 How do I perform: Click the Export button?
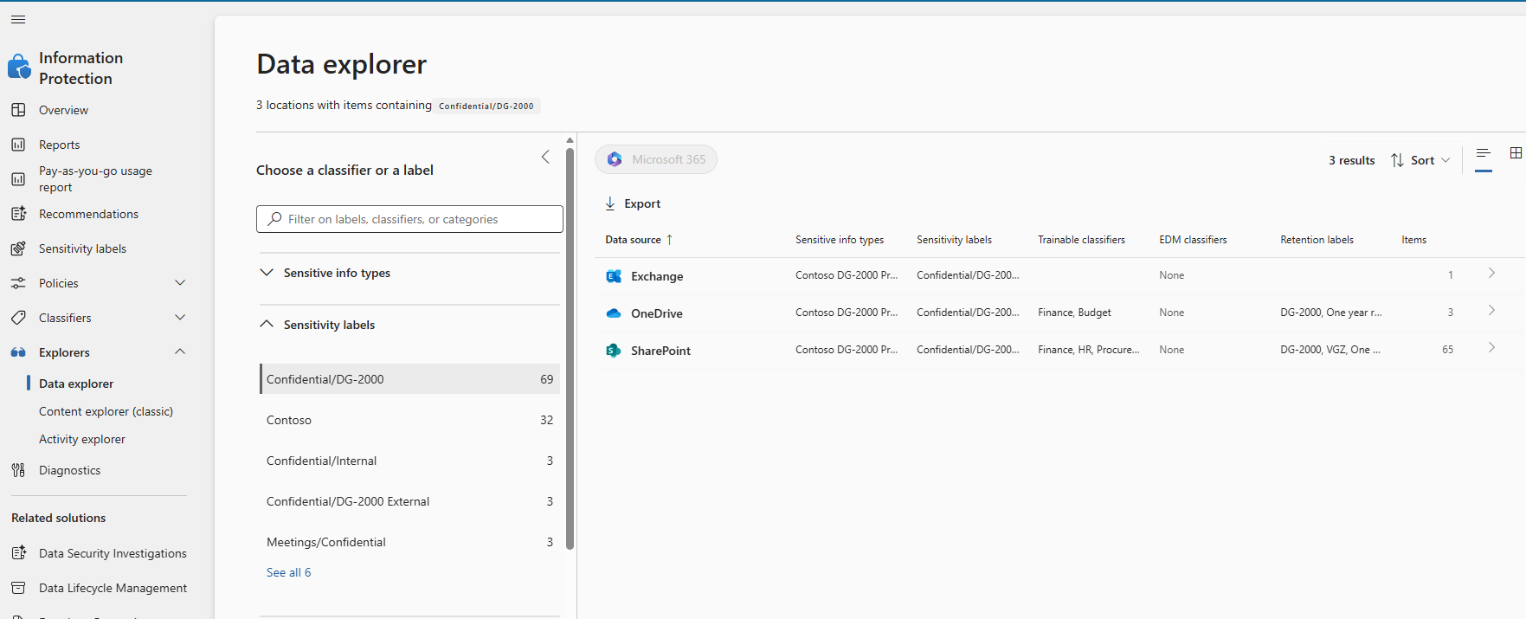pos(633,203)
